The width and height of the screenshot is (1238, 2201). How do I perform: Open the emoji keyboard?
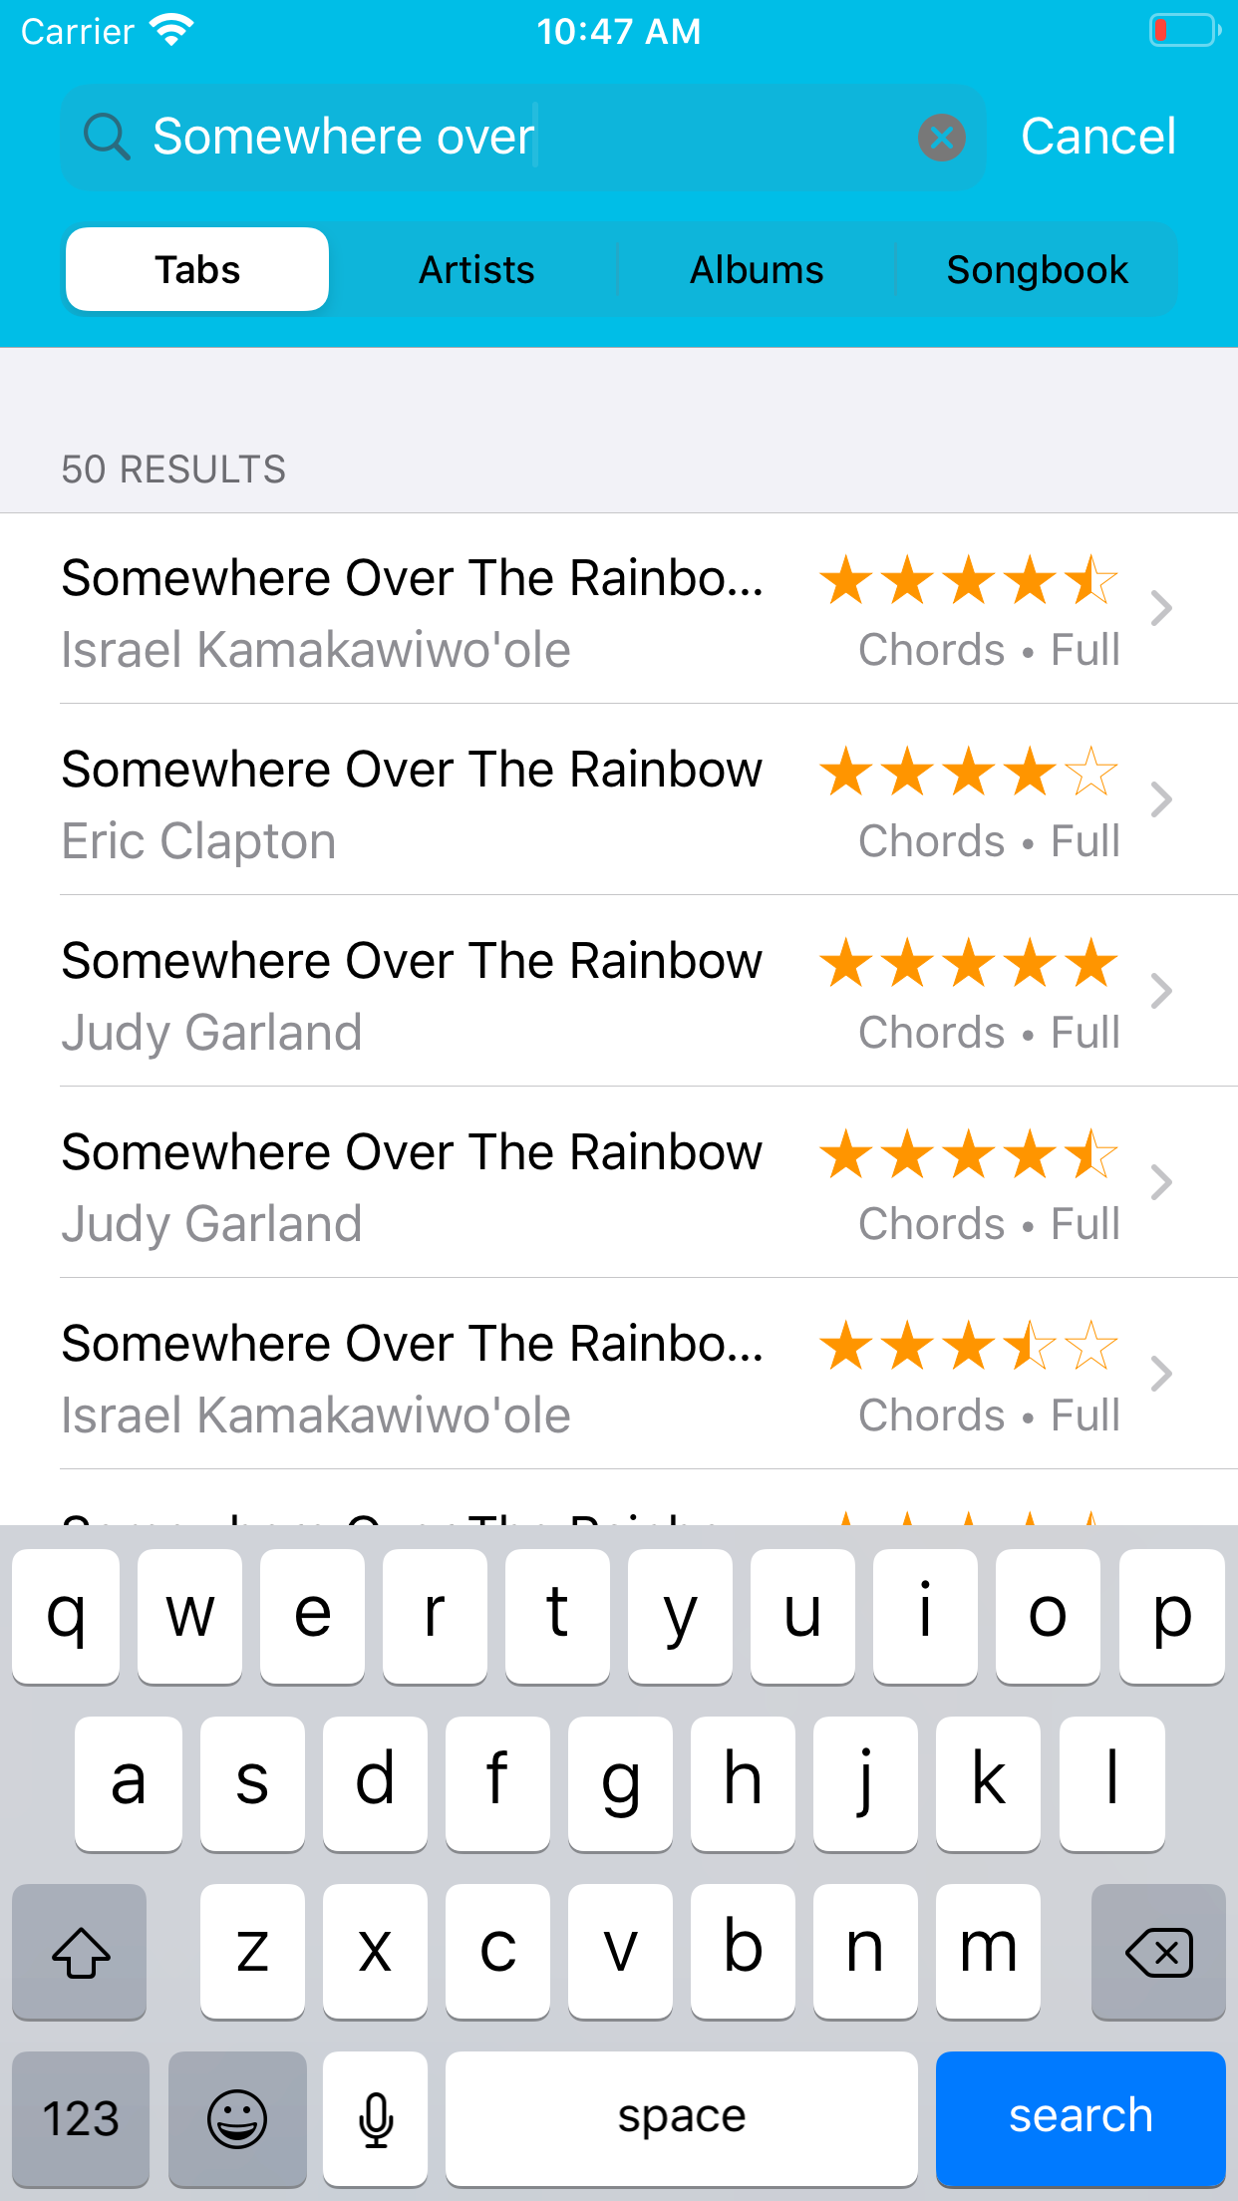point(237,2117)
